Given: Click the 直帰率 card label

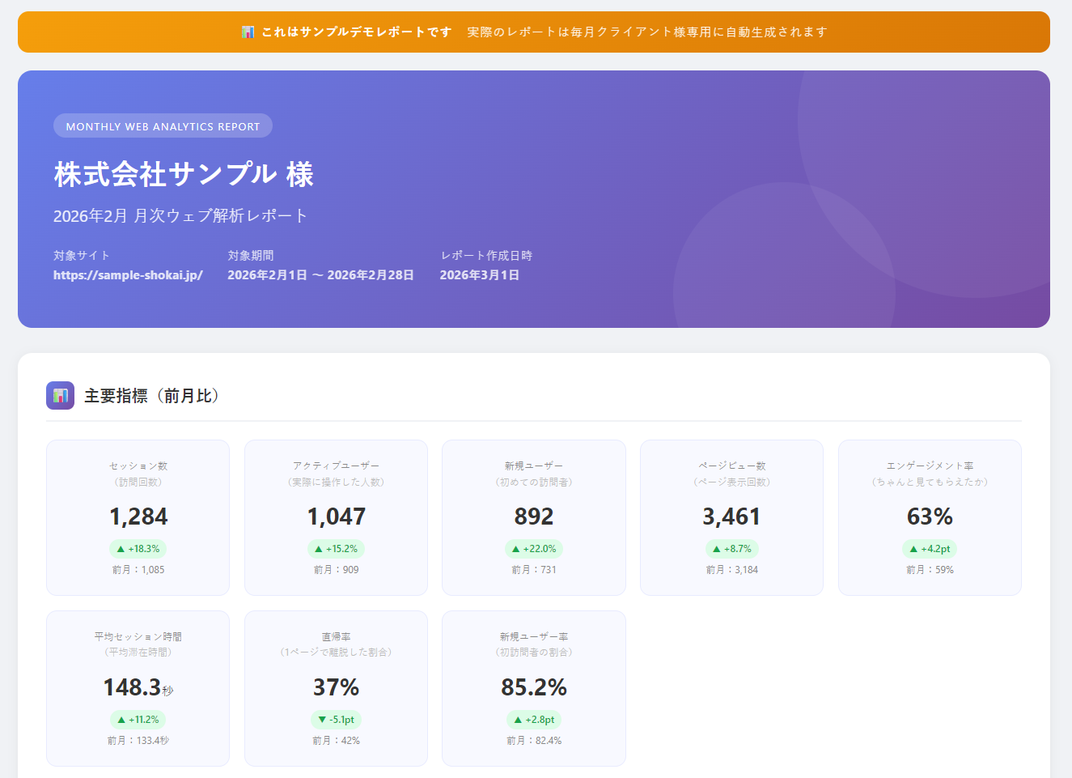Looking at the screenshot, I should 336,637.
